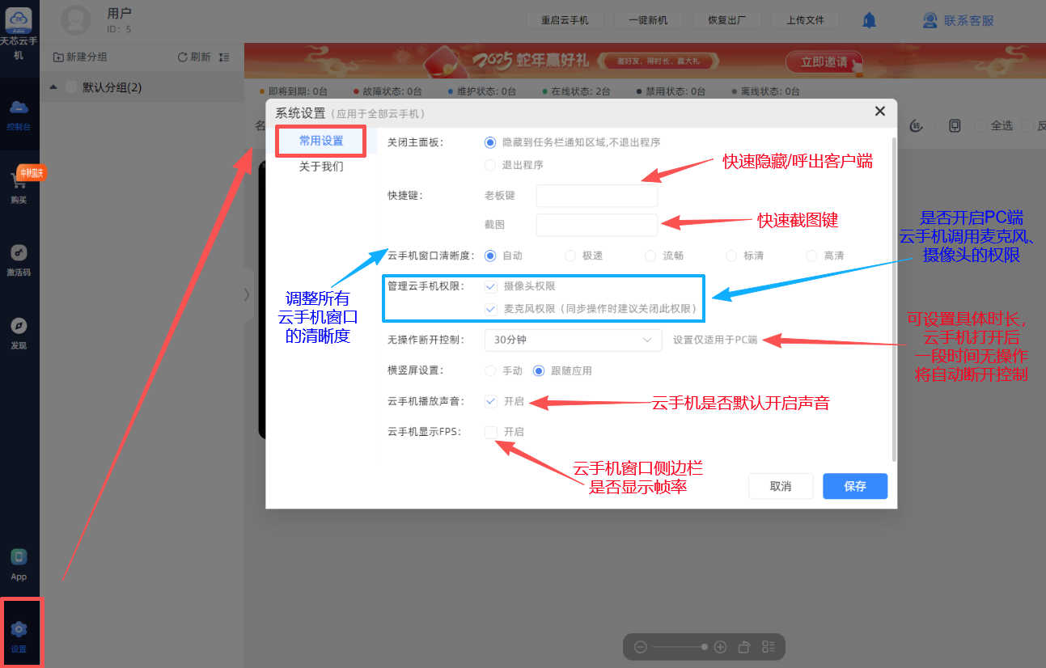Click the 保存 button

pyautogui.click(x=854, y=486)
